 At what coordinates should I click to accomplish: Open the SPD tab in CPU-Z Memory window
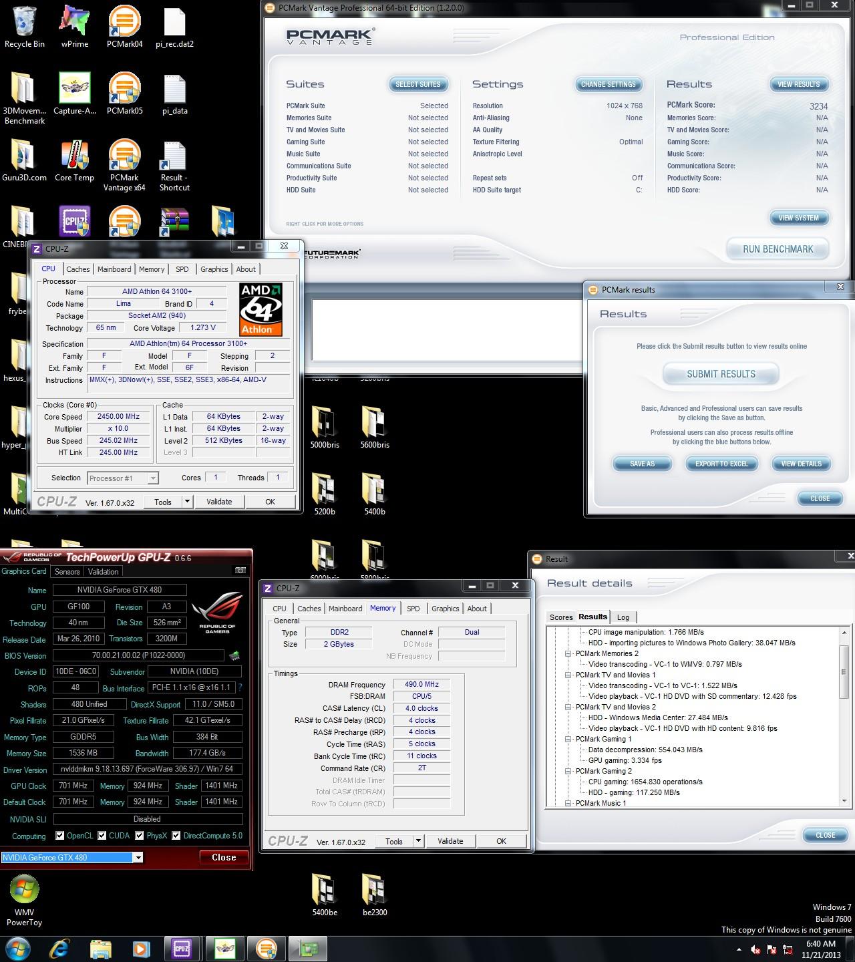(413, 609)
